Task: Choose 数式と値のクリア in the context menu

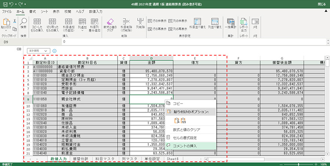Action: (x=191, y=130)
